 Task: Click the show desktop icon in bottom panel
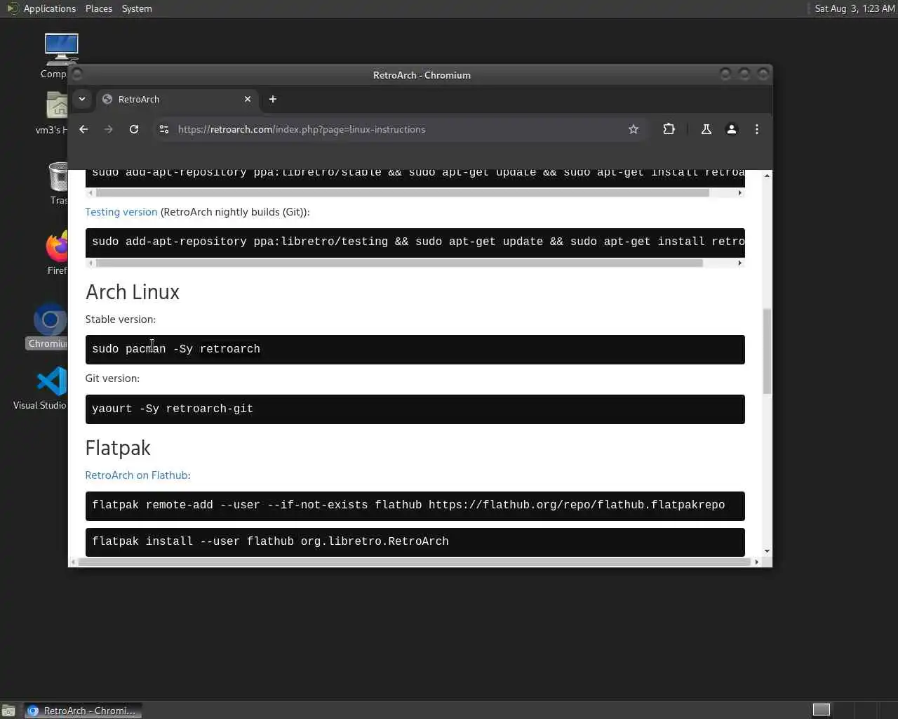click(x=8, y=711)
